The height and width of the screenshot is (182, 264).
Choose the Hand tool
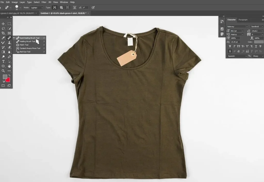9,66
